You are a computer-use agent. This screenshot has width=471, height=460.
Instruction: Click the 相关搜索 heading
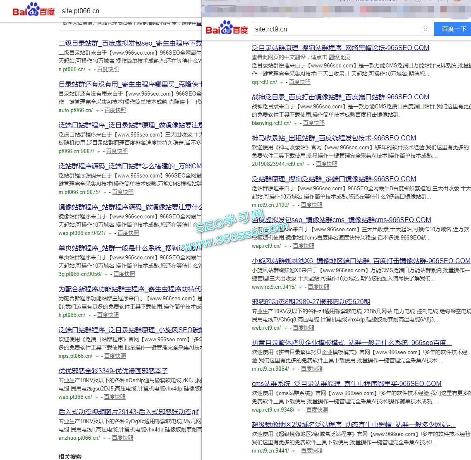(x=70, y=457)
